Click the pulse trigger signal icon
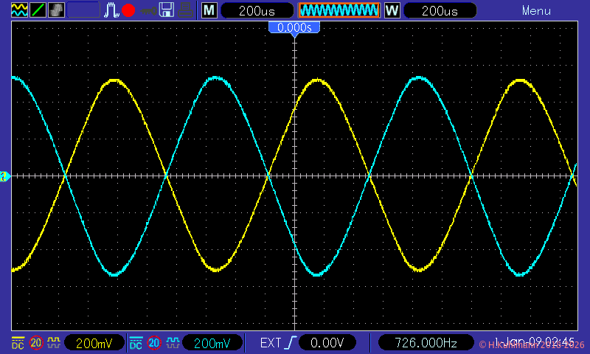 point(111,10)
